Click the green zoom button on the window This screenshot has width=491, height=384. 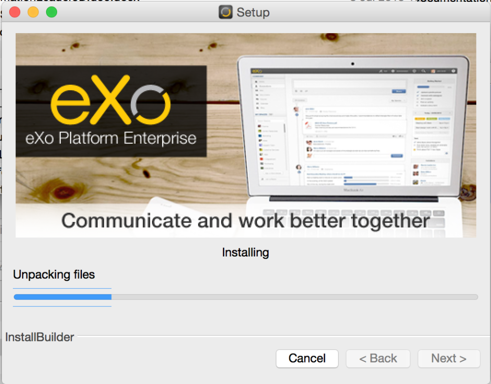51,12
